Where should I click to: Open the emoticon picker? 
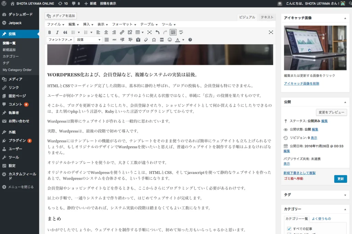(x=170, y=40)
